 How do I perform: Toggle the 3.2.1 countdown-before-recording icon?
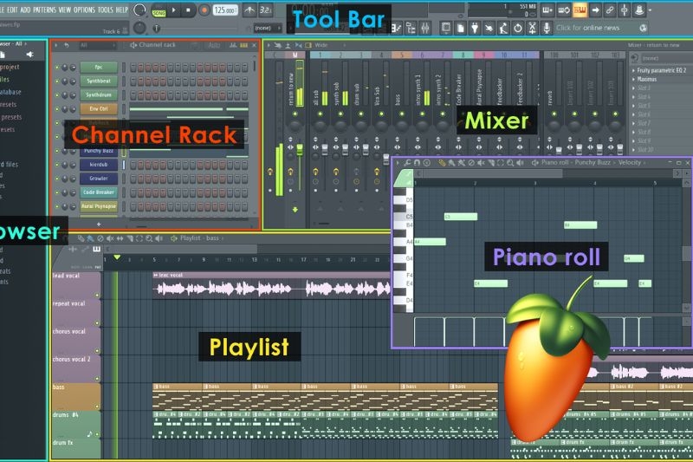click(x=265, y=10)
